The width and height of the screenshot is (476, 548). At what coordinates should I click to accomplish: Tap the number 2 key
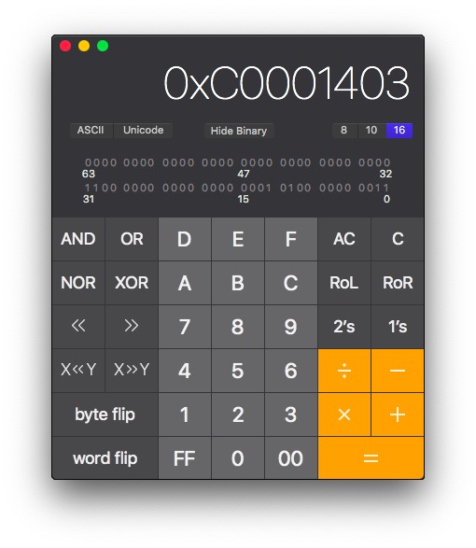coord(238,415)
